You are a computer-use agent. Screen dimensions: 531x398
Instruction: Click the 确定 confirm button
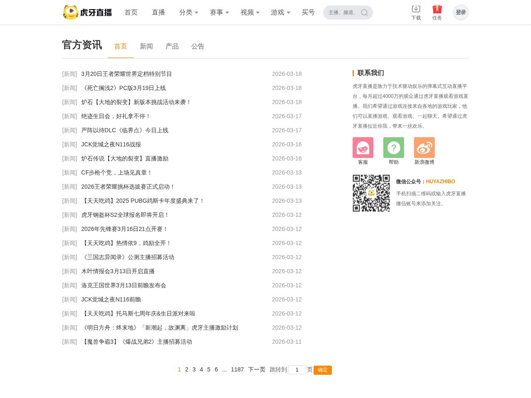coord(323,370)
